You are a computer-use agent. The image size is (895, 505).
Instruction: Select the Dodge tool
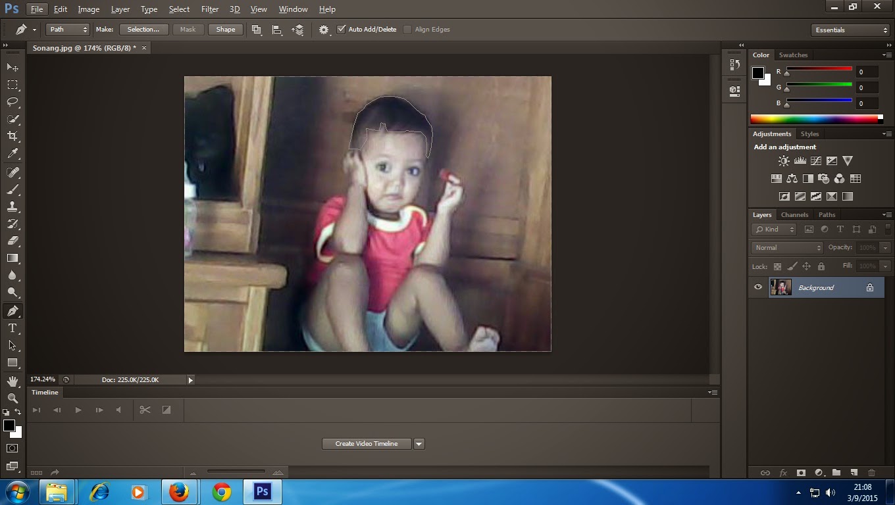click(13, 292)
